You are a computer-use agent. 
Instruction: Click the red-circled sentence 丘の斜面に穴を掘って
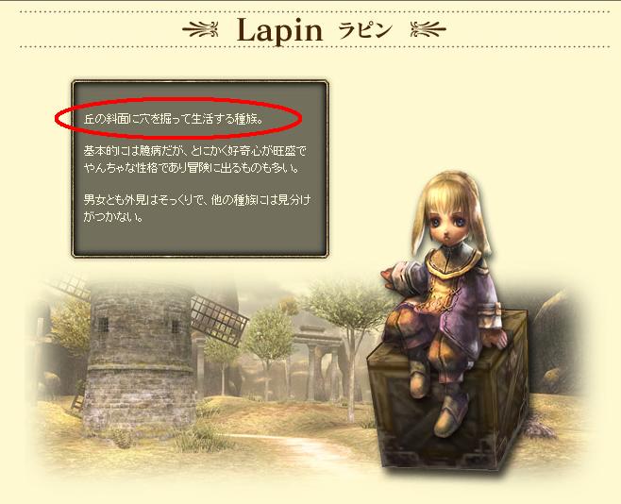click(174, 119)
